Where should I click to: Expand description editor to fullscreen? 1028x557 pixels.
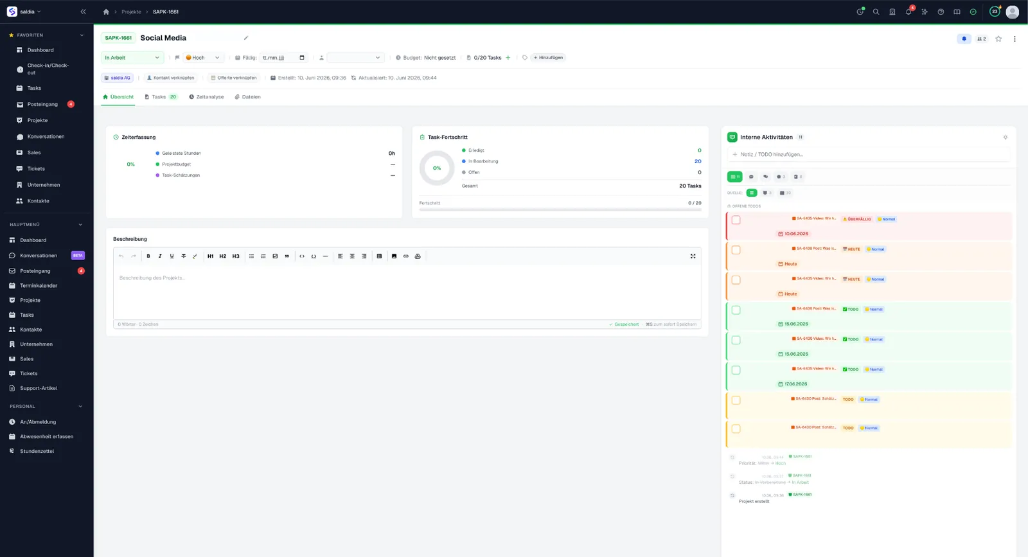tap(693, 256)
